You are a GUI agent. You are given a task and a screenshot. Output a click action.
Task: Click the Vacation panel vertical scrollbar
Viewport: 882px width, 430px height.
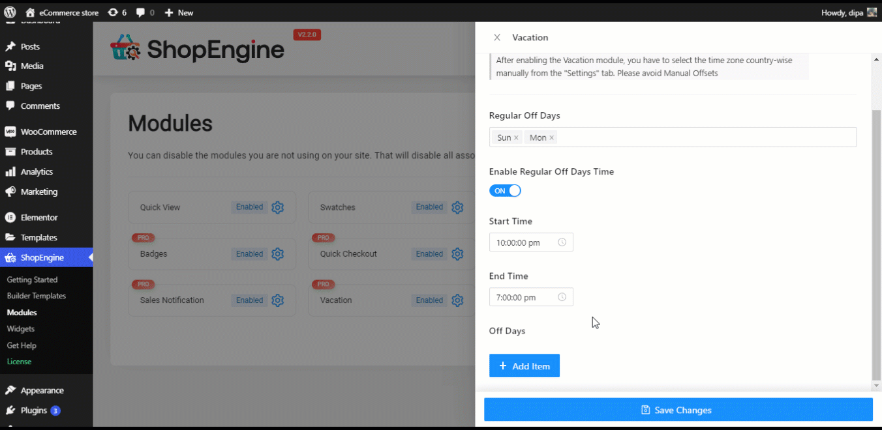876,245
